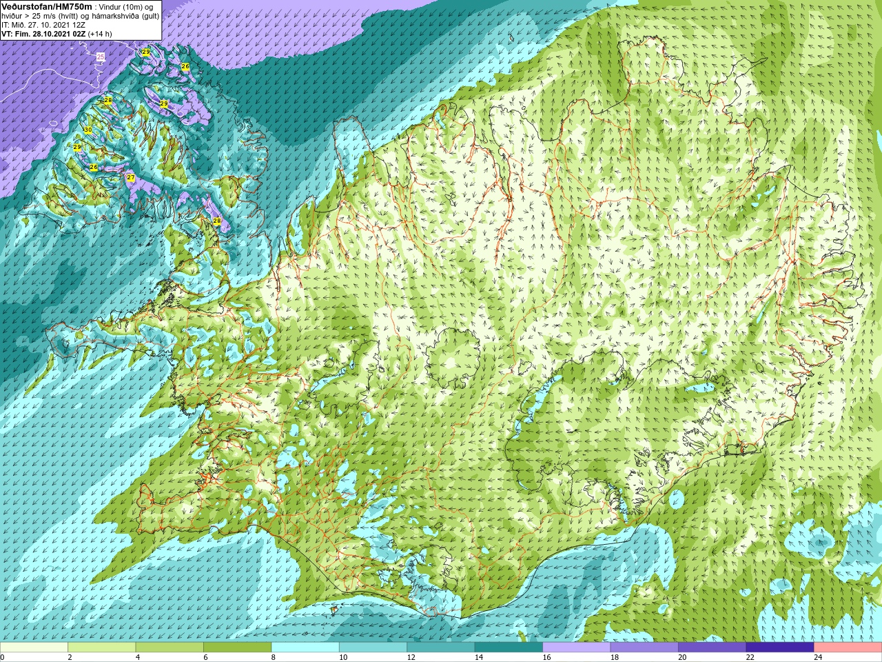Click the legend tick label "0"
The width and height of the screenshot is (882, 662).
(x=3, y=657)
